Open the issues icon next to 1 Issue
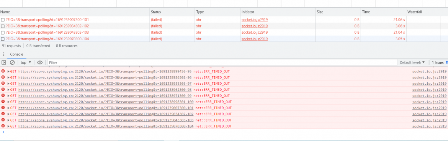 (446, 62)
